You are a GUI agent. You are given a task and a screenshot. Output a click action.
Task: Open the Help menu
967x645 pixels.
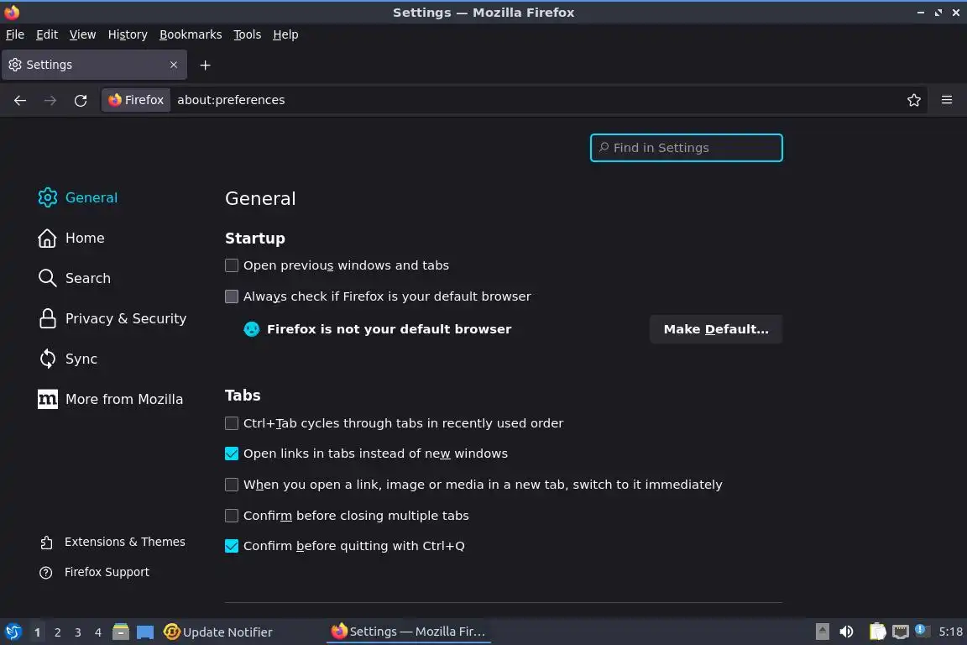point(285,34)
